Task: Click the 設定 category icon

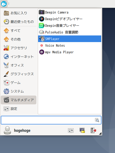Action: (6, 109)
